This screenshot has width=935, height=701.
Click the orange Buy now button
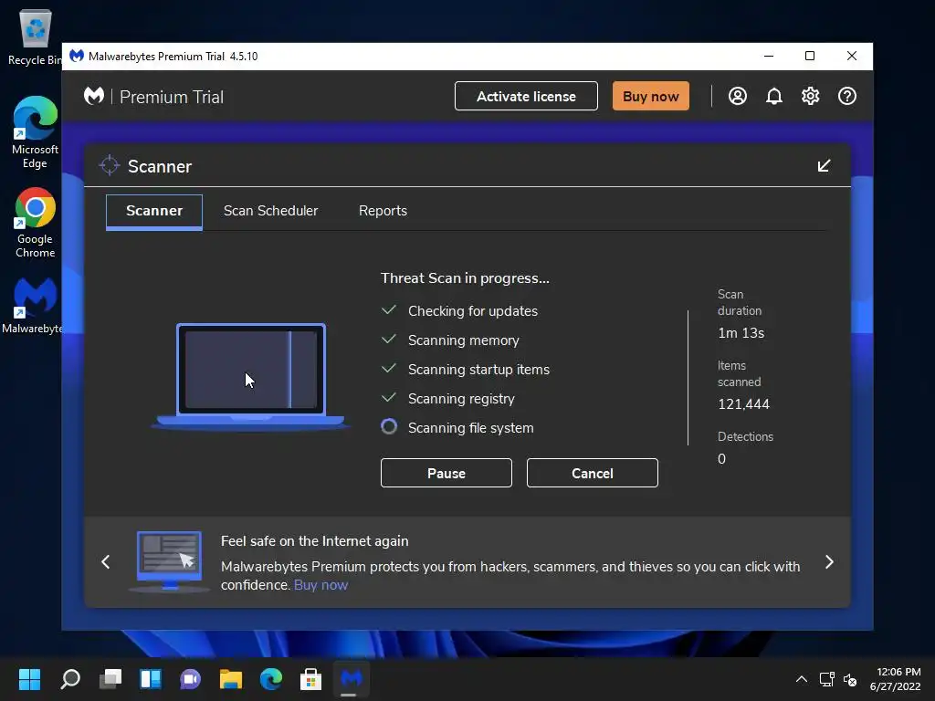(x=650, y=96)
